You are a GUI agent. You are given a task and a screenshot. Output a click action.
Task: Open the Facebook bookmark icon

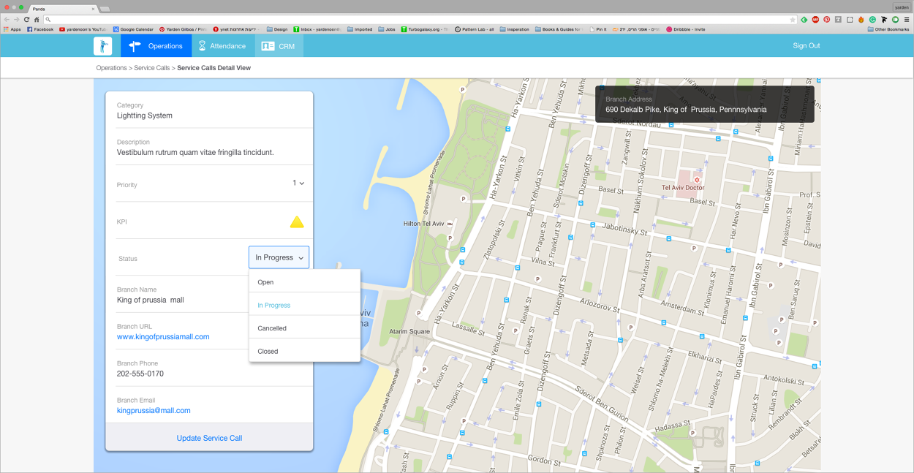pyautogui.click(x=29, y=29)
